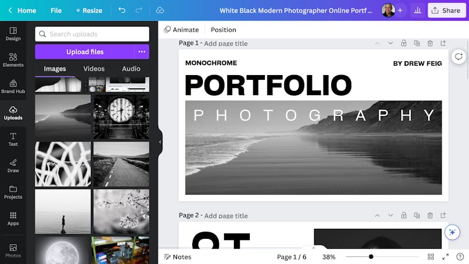Select the PORTFOLIO heading text
This screenshot has height=264, width=469.
coord(269,85)
